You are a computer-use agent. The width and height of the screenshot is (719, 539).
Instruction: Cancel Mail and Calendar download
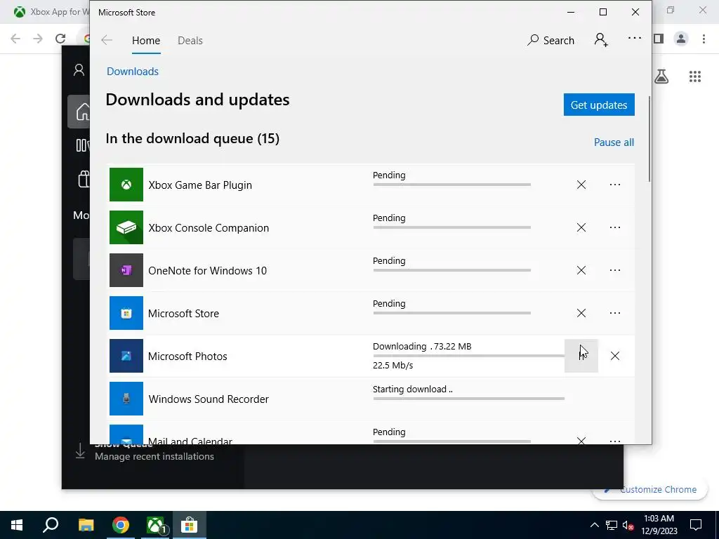[581, 441]
